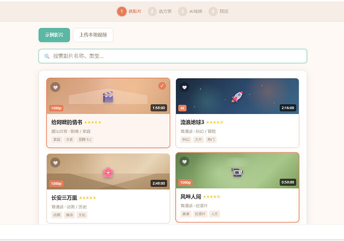Click 普通话 · 纪录片 subtitle
The width and height of the screenshot is (344, 241).
(x=194, y=206)
